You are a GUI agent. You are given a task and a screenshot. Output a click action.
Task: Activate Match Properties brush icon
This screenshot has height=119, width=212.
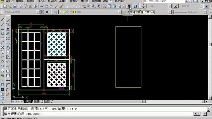pyautogui.click(x=56, y=6)
